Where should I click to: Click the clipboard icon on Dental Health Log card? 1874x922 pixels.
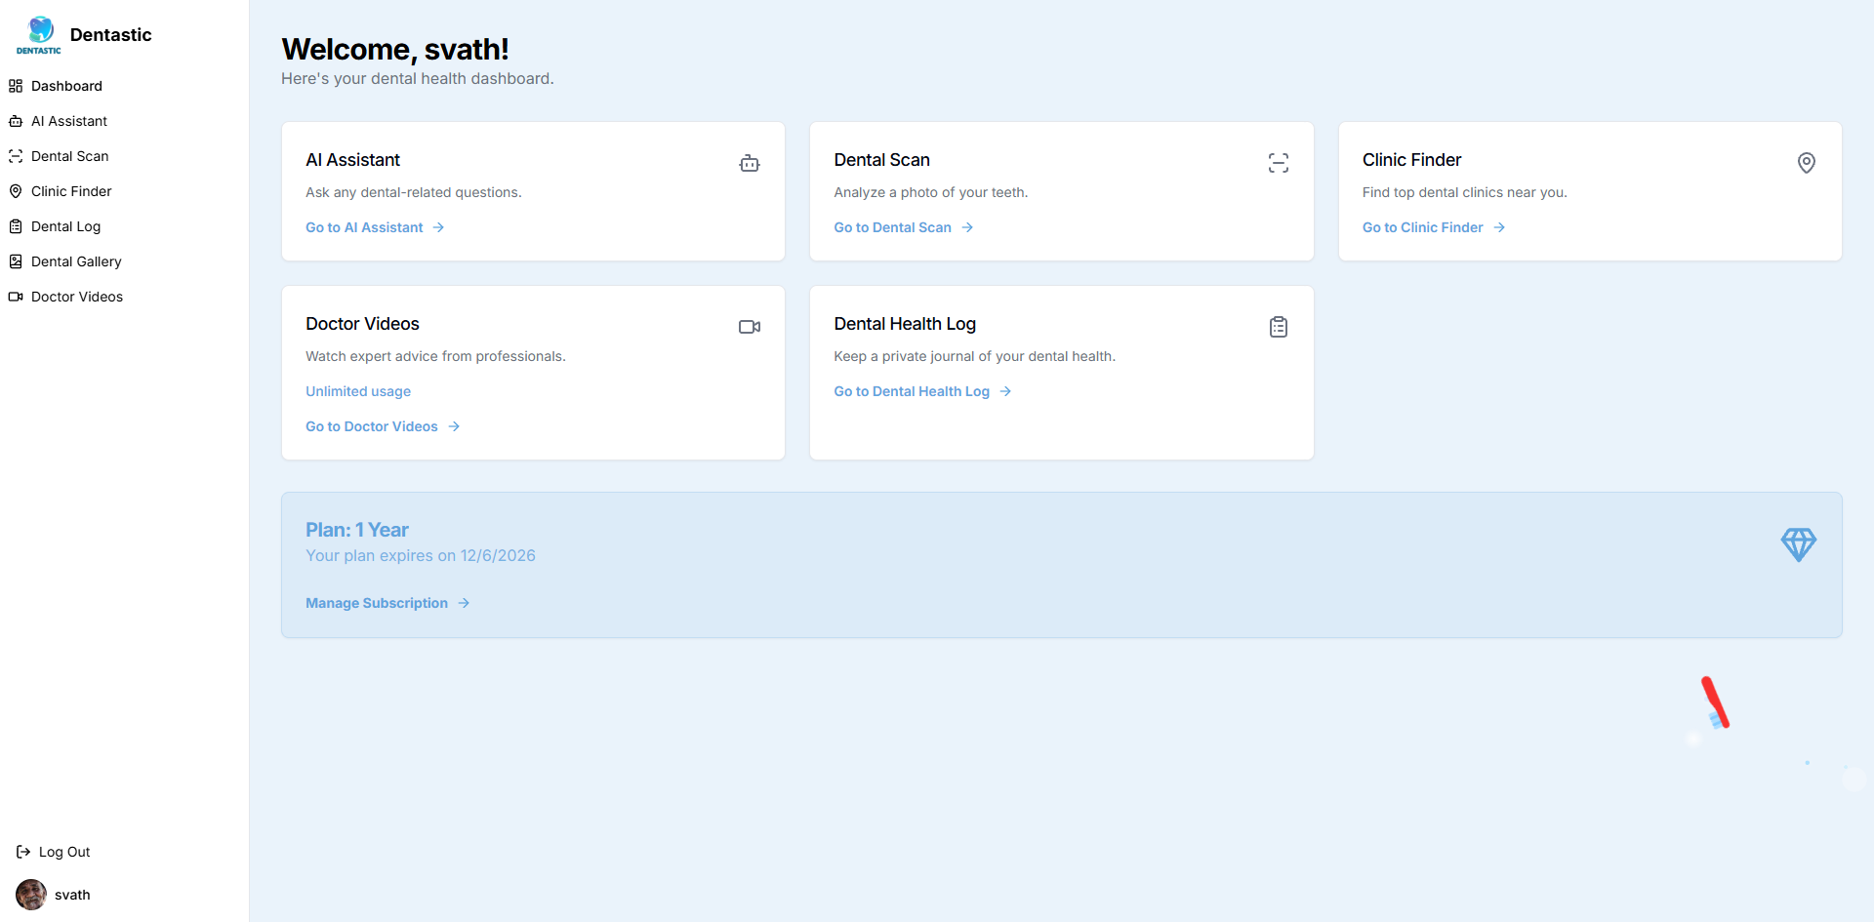point(1278,327)
